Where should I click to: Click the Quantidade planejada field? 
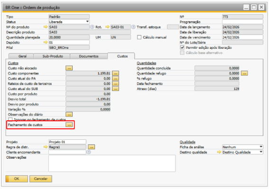pyautogui.click(x=69, y=37)
